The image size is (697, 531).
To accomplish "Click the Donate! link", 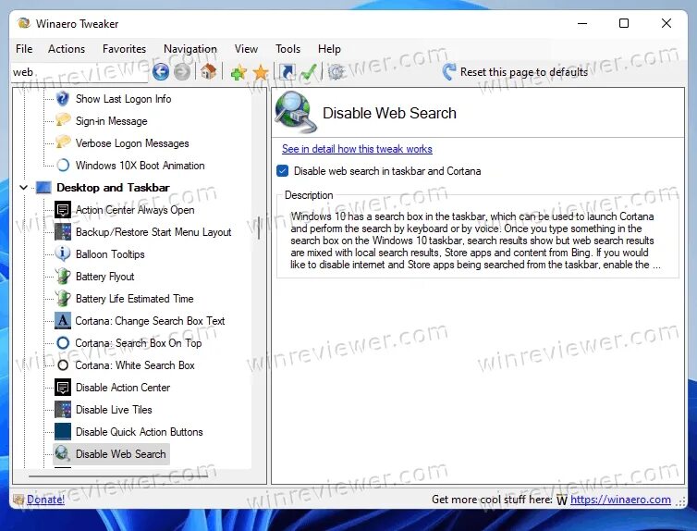I will 45,500.
